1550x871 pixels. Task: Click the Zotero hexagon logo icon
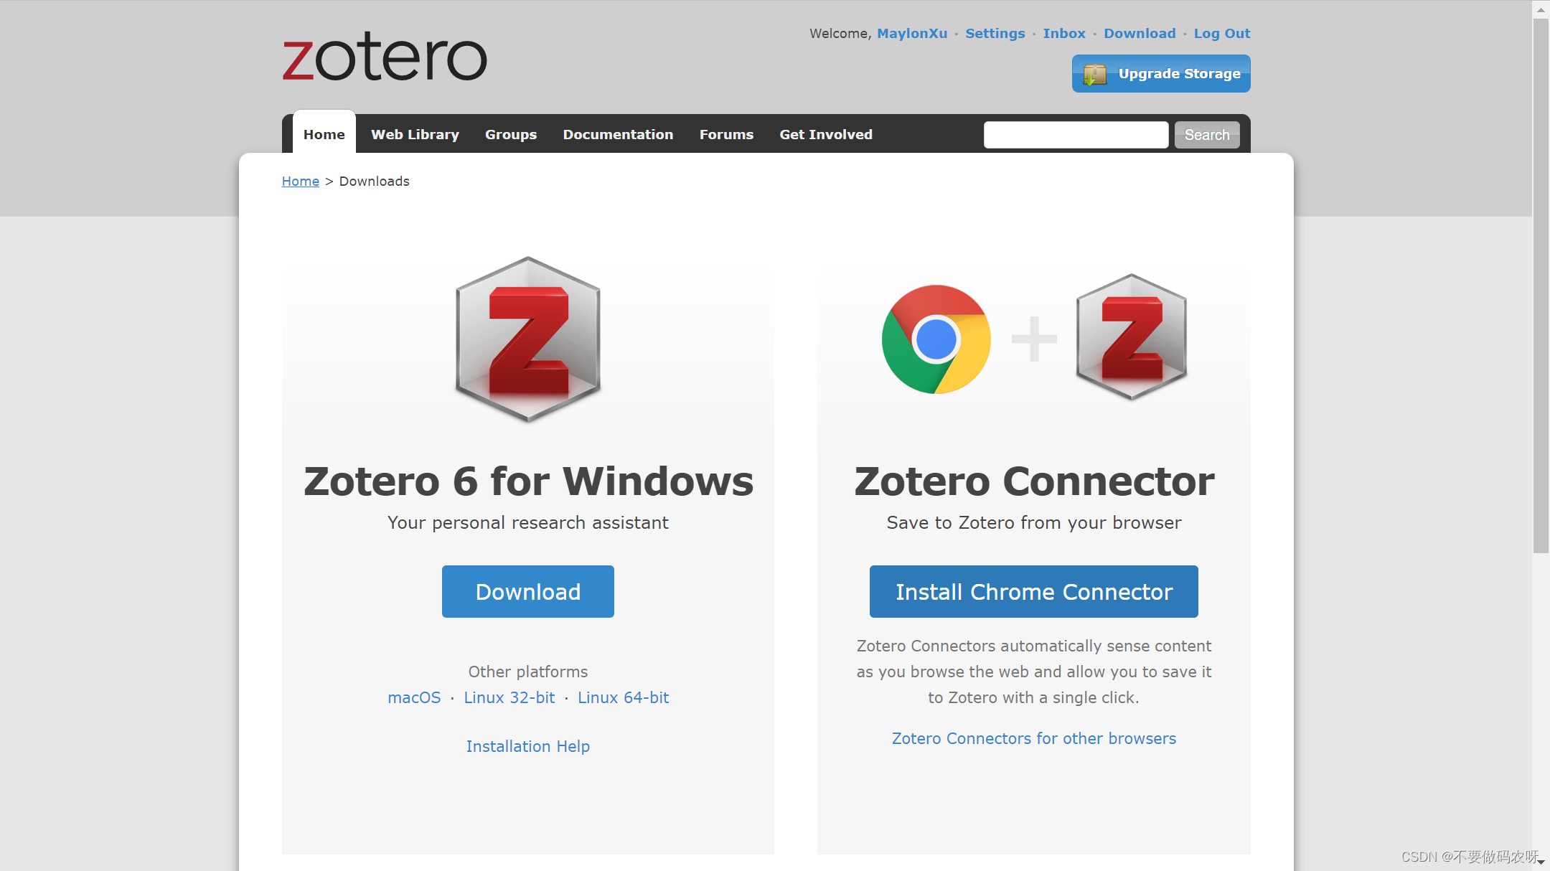click(x=529, y=339)
